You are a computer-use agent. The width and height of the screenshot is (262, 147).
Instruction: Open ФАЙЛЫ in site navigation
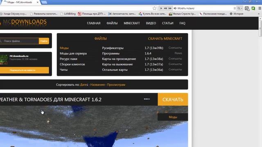click(112, 23)
